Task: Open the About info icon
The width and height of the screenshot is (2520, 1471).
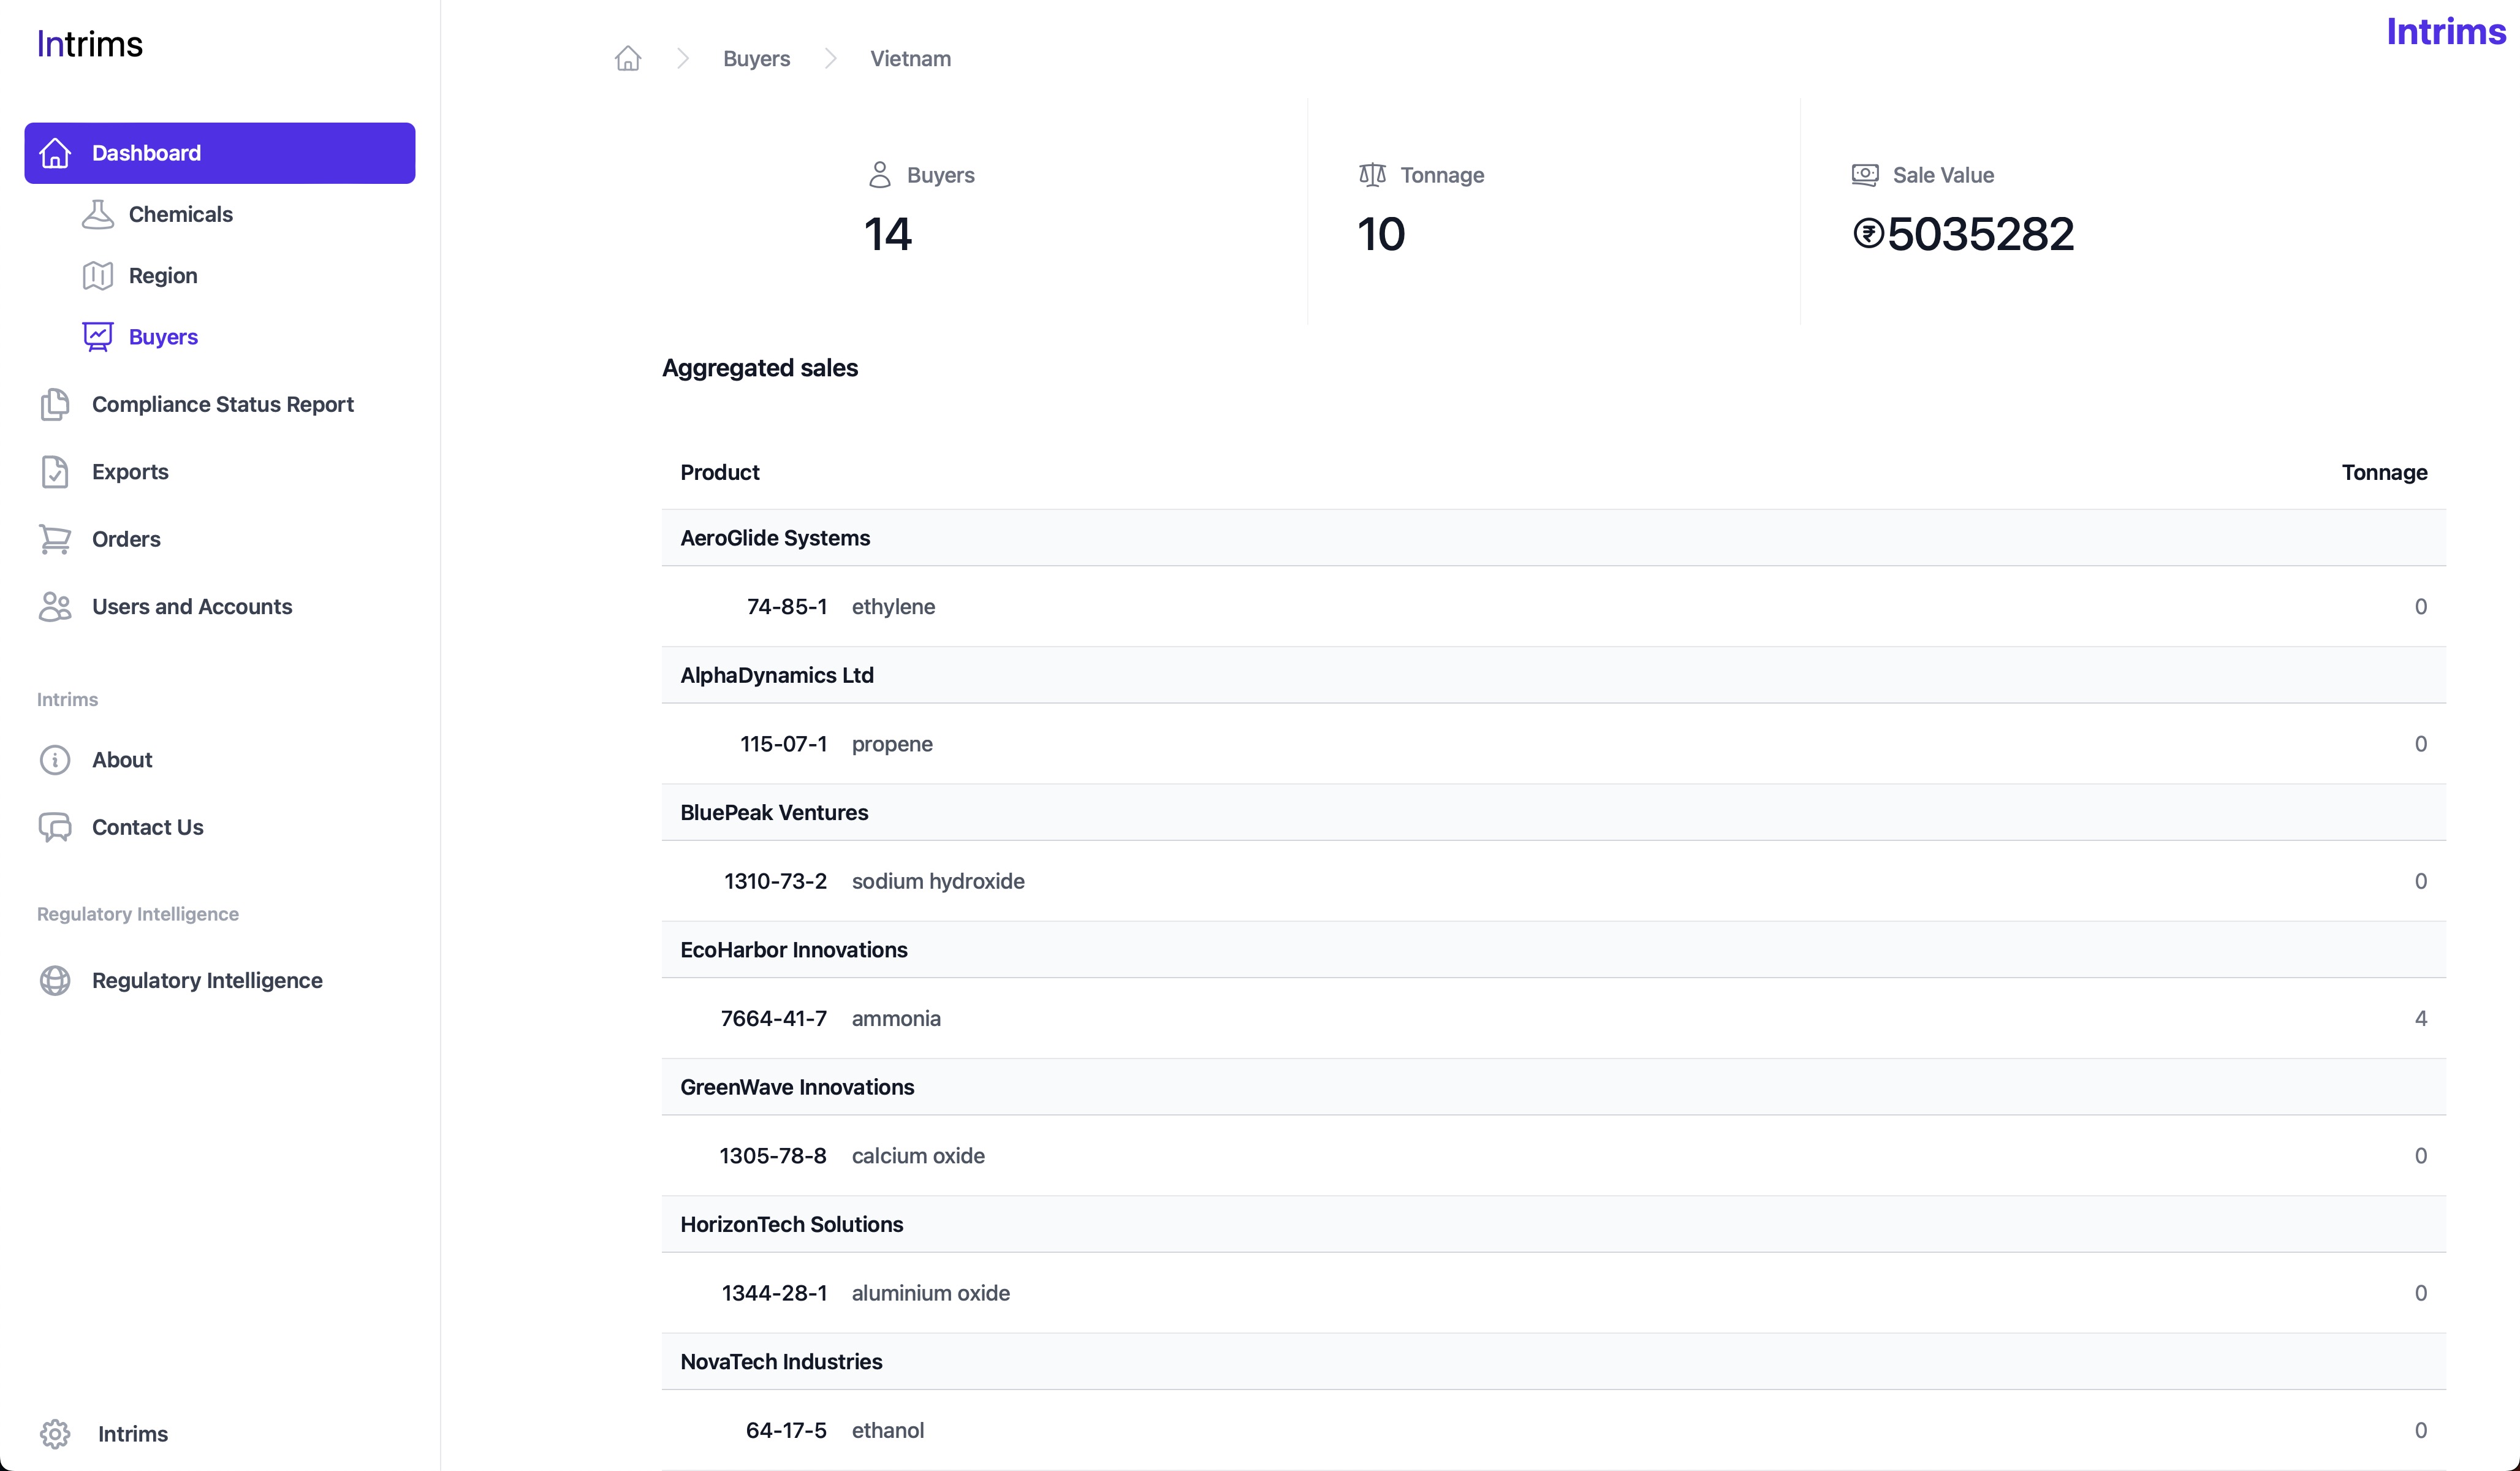Action: (55, 760)
